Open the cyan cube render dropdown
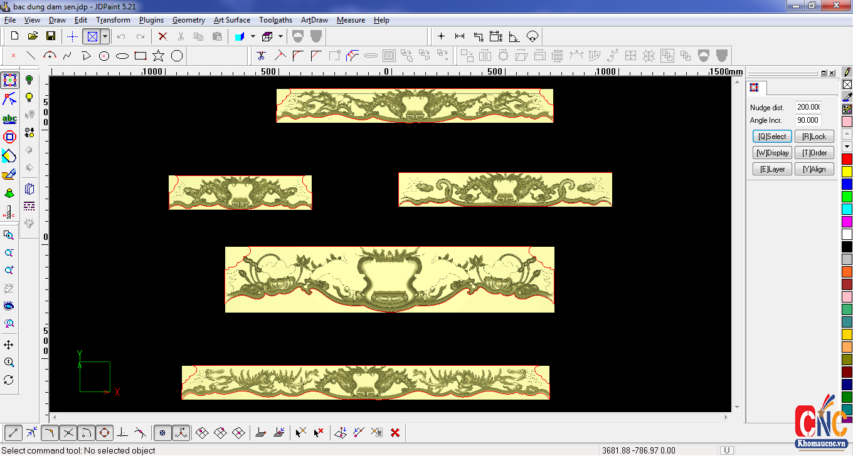This screenshot has width=853, height=456. click(253, 36)
